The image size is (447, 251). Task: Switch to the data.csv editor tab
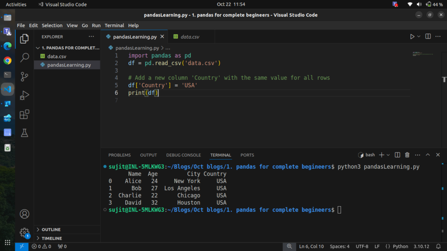tap(189, 37)
